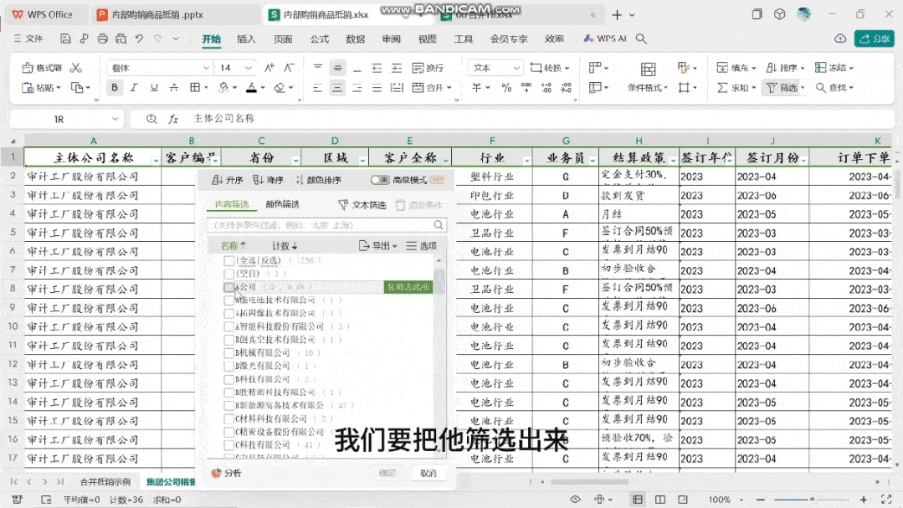
Task: Click the center horizontal alignment icon
Action: (x=337, y=88)
